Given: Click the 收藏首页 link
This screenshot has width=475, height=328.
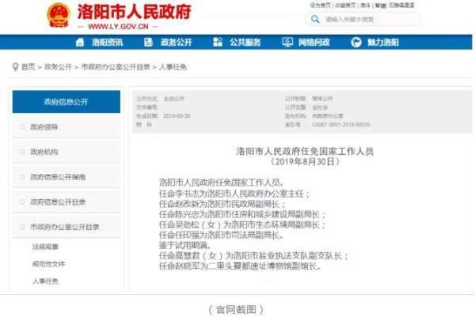Looking at the screenshot, I should (x=345, y=6).
